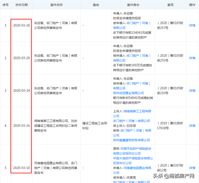Click case number （2020）豫0105财保255号

170,58
